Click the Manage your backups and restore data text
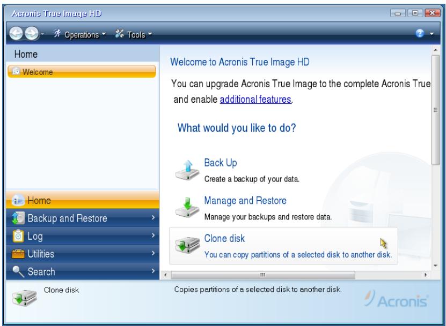Image resolution: width=446 pixels, height=326 pixels. [x=268, y=217]
